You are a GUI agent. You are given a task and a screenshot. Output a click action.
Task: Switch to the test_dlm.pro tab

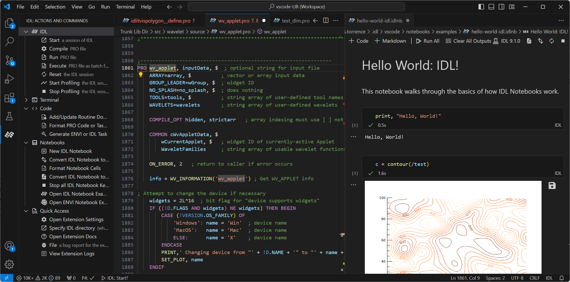click(x=295, y=21)
